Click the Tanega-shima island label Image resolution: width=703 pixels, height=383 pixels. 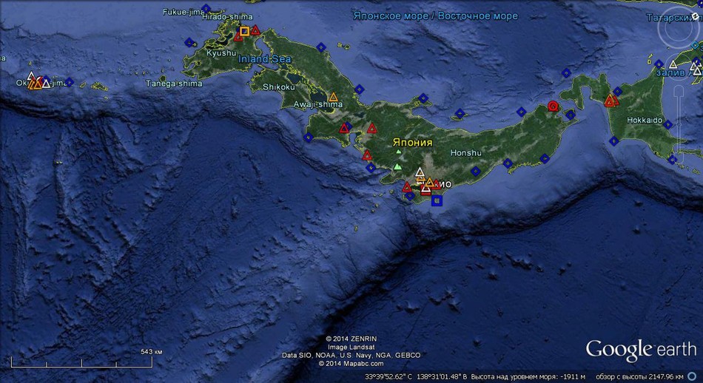[174, 84]
